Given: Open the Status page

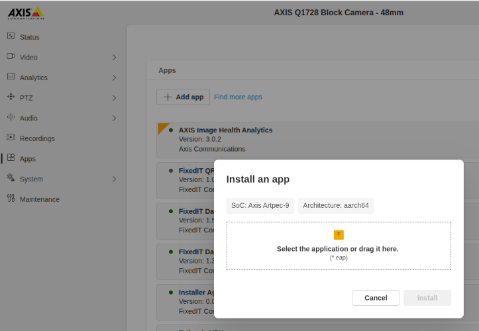Looking at the screenshot, I should [30, 37].
